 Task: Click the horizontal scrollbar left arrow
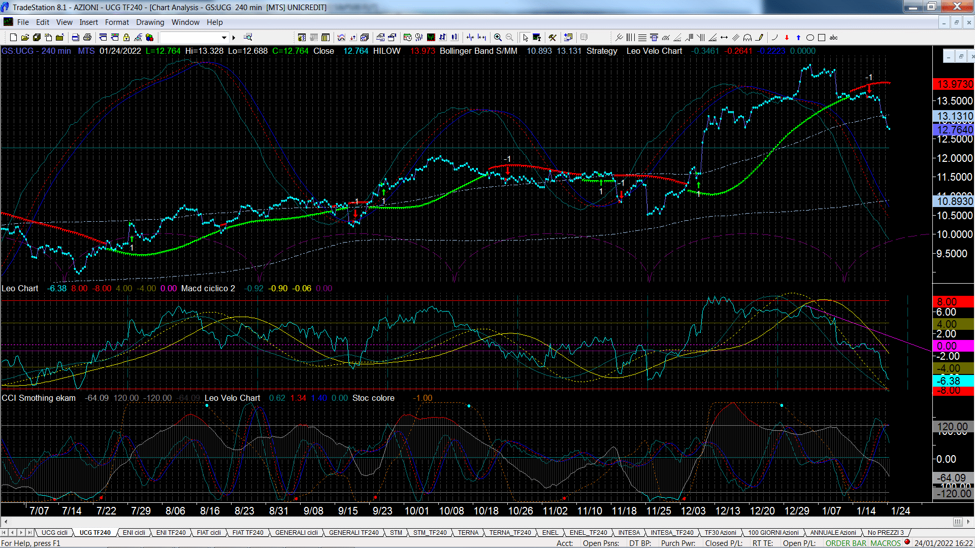pyautogui.click(x=6, y=522)
